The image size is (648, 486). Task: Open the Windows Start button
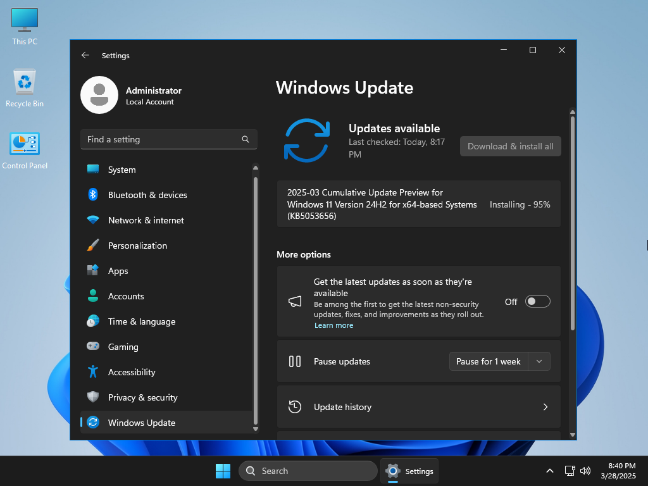pyautogui.click(x=223, y=471)
